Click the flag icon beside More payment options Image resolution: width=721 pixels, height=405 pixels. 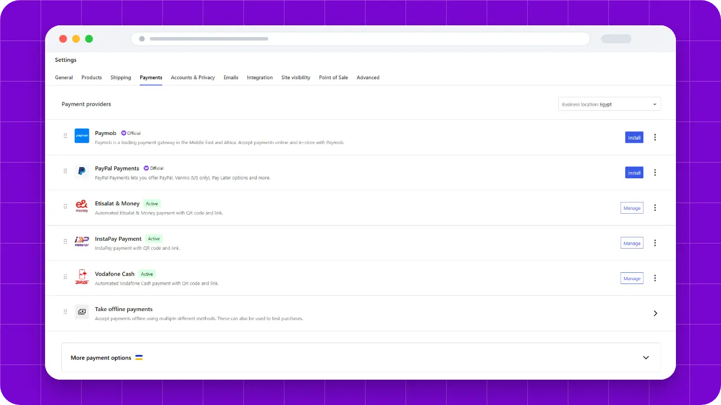pyautogui.click(x=139, y=357)
